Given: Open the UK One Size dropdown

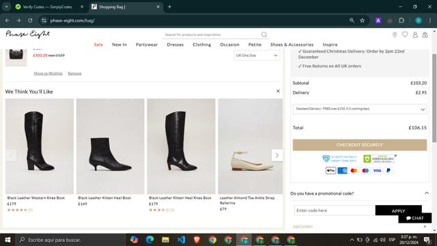Looking at the screenshot, I should (257, 55).
